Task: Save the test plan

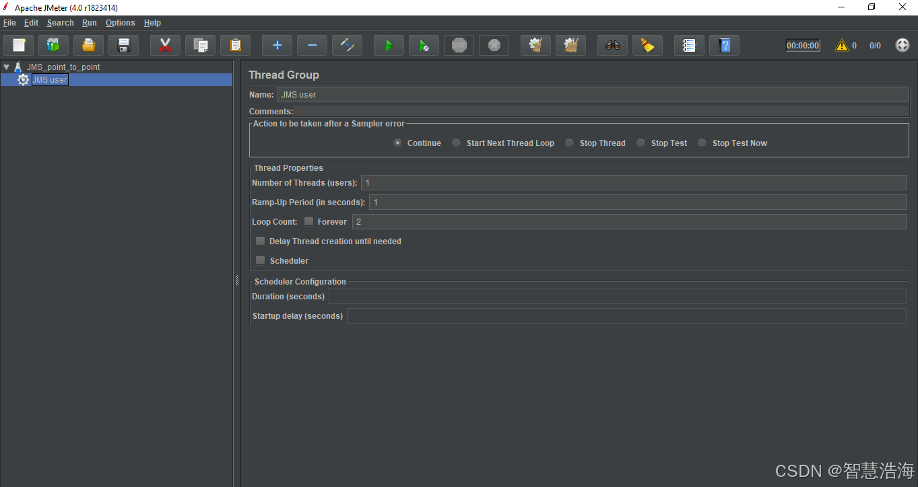Action: click(123, 45)
